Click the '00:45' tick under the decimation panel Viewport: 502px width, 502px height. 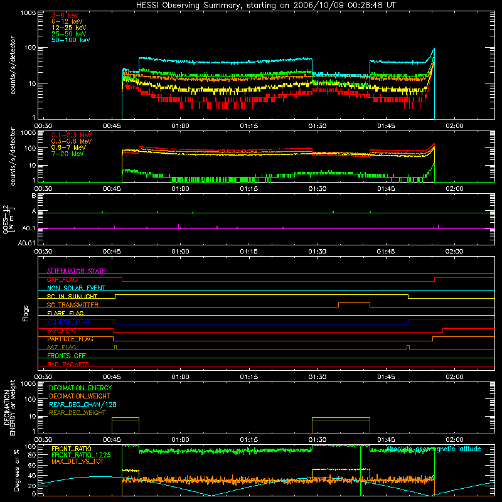[112, 440]
